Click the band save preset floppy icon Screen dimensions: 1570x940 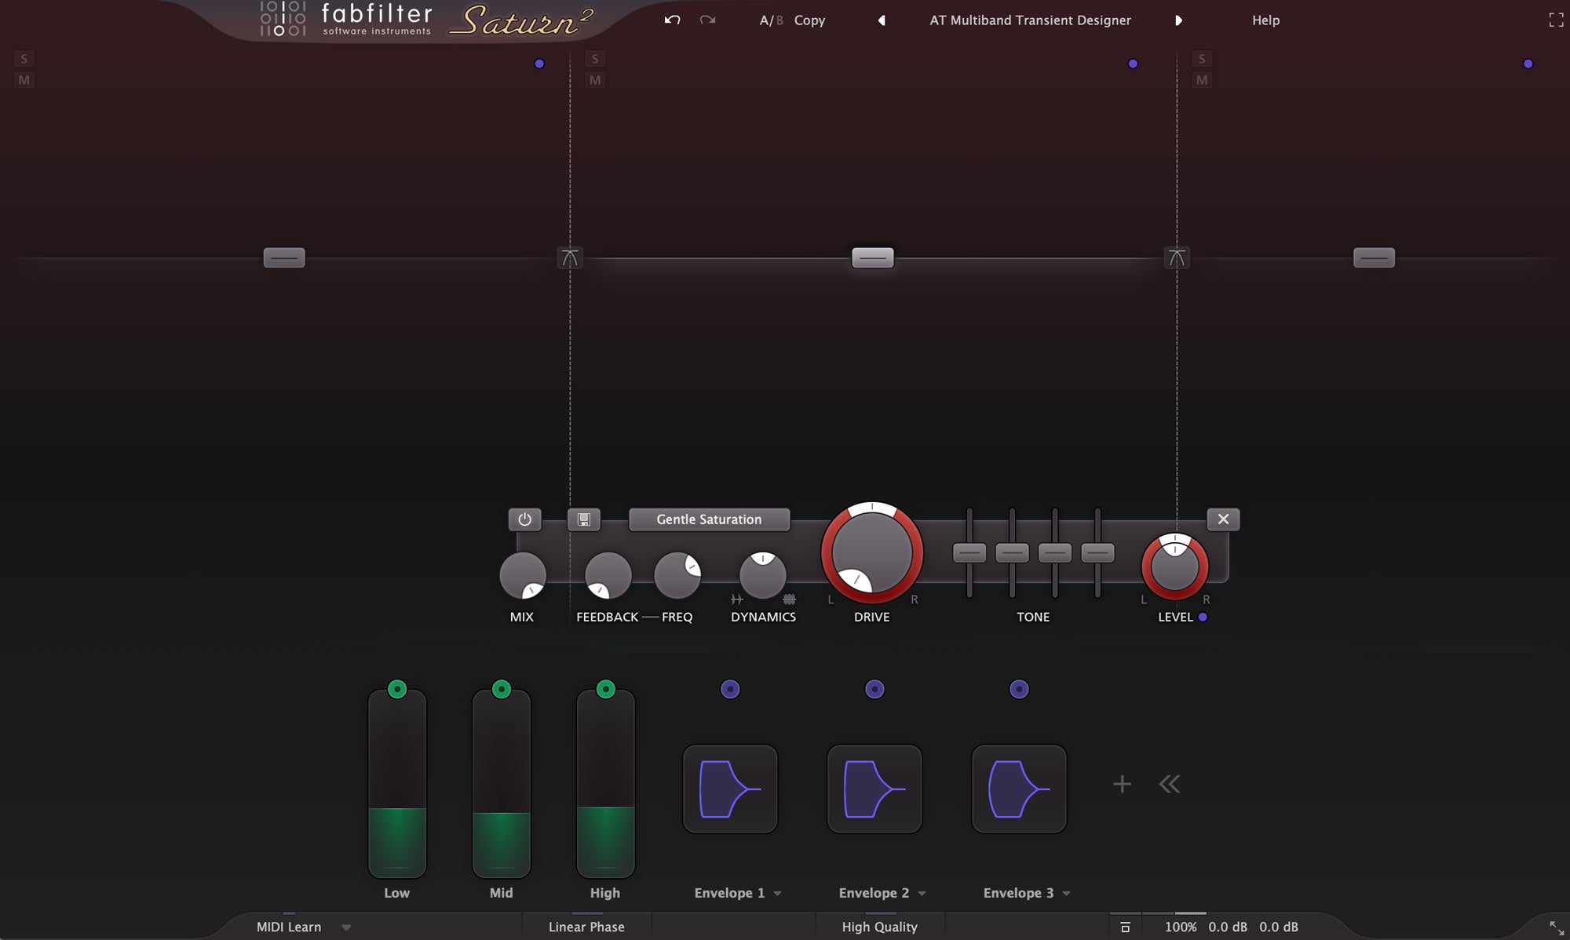583,519
